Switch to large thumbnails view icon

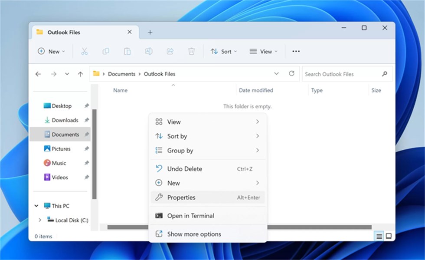click(389, 236)
